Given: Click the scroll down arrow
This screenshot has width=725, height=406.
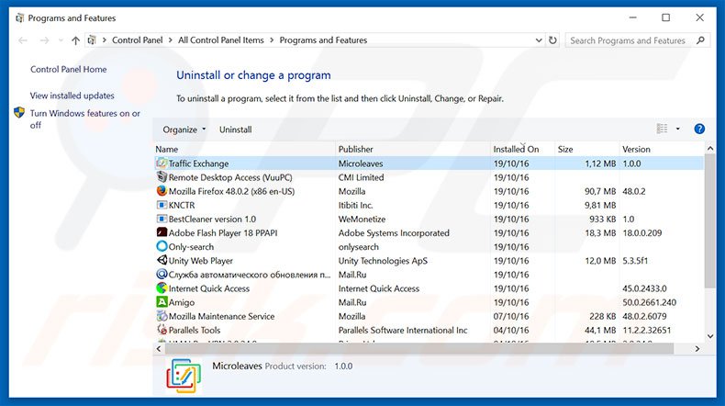Looking at the screenshot, I should (710, 336).
